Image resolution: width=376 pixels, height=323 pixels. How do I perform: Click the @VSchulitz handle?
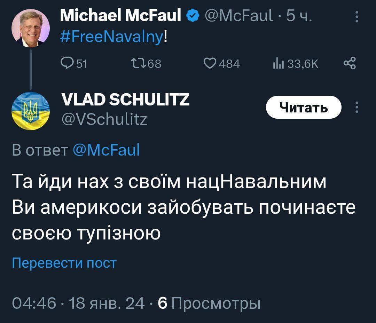[x=104, y=120]
